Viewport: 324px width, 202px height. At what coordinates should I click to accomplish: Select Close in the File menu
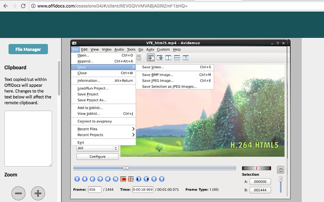click(x=103, y=73)
